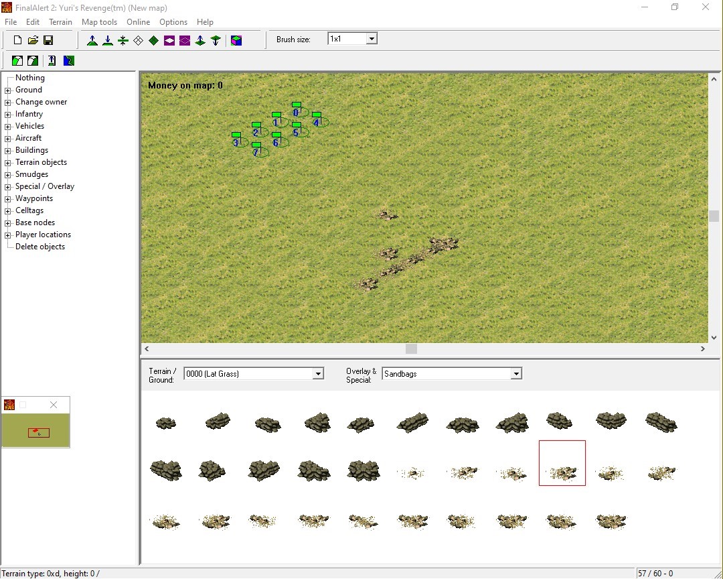The width and height of the screenshot is (723, 579).
Task: Select the first sandbag tile in top row
Action: tap(165, 423)
